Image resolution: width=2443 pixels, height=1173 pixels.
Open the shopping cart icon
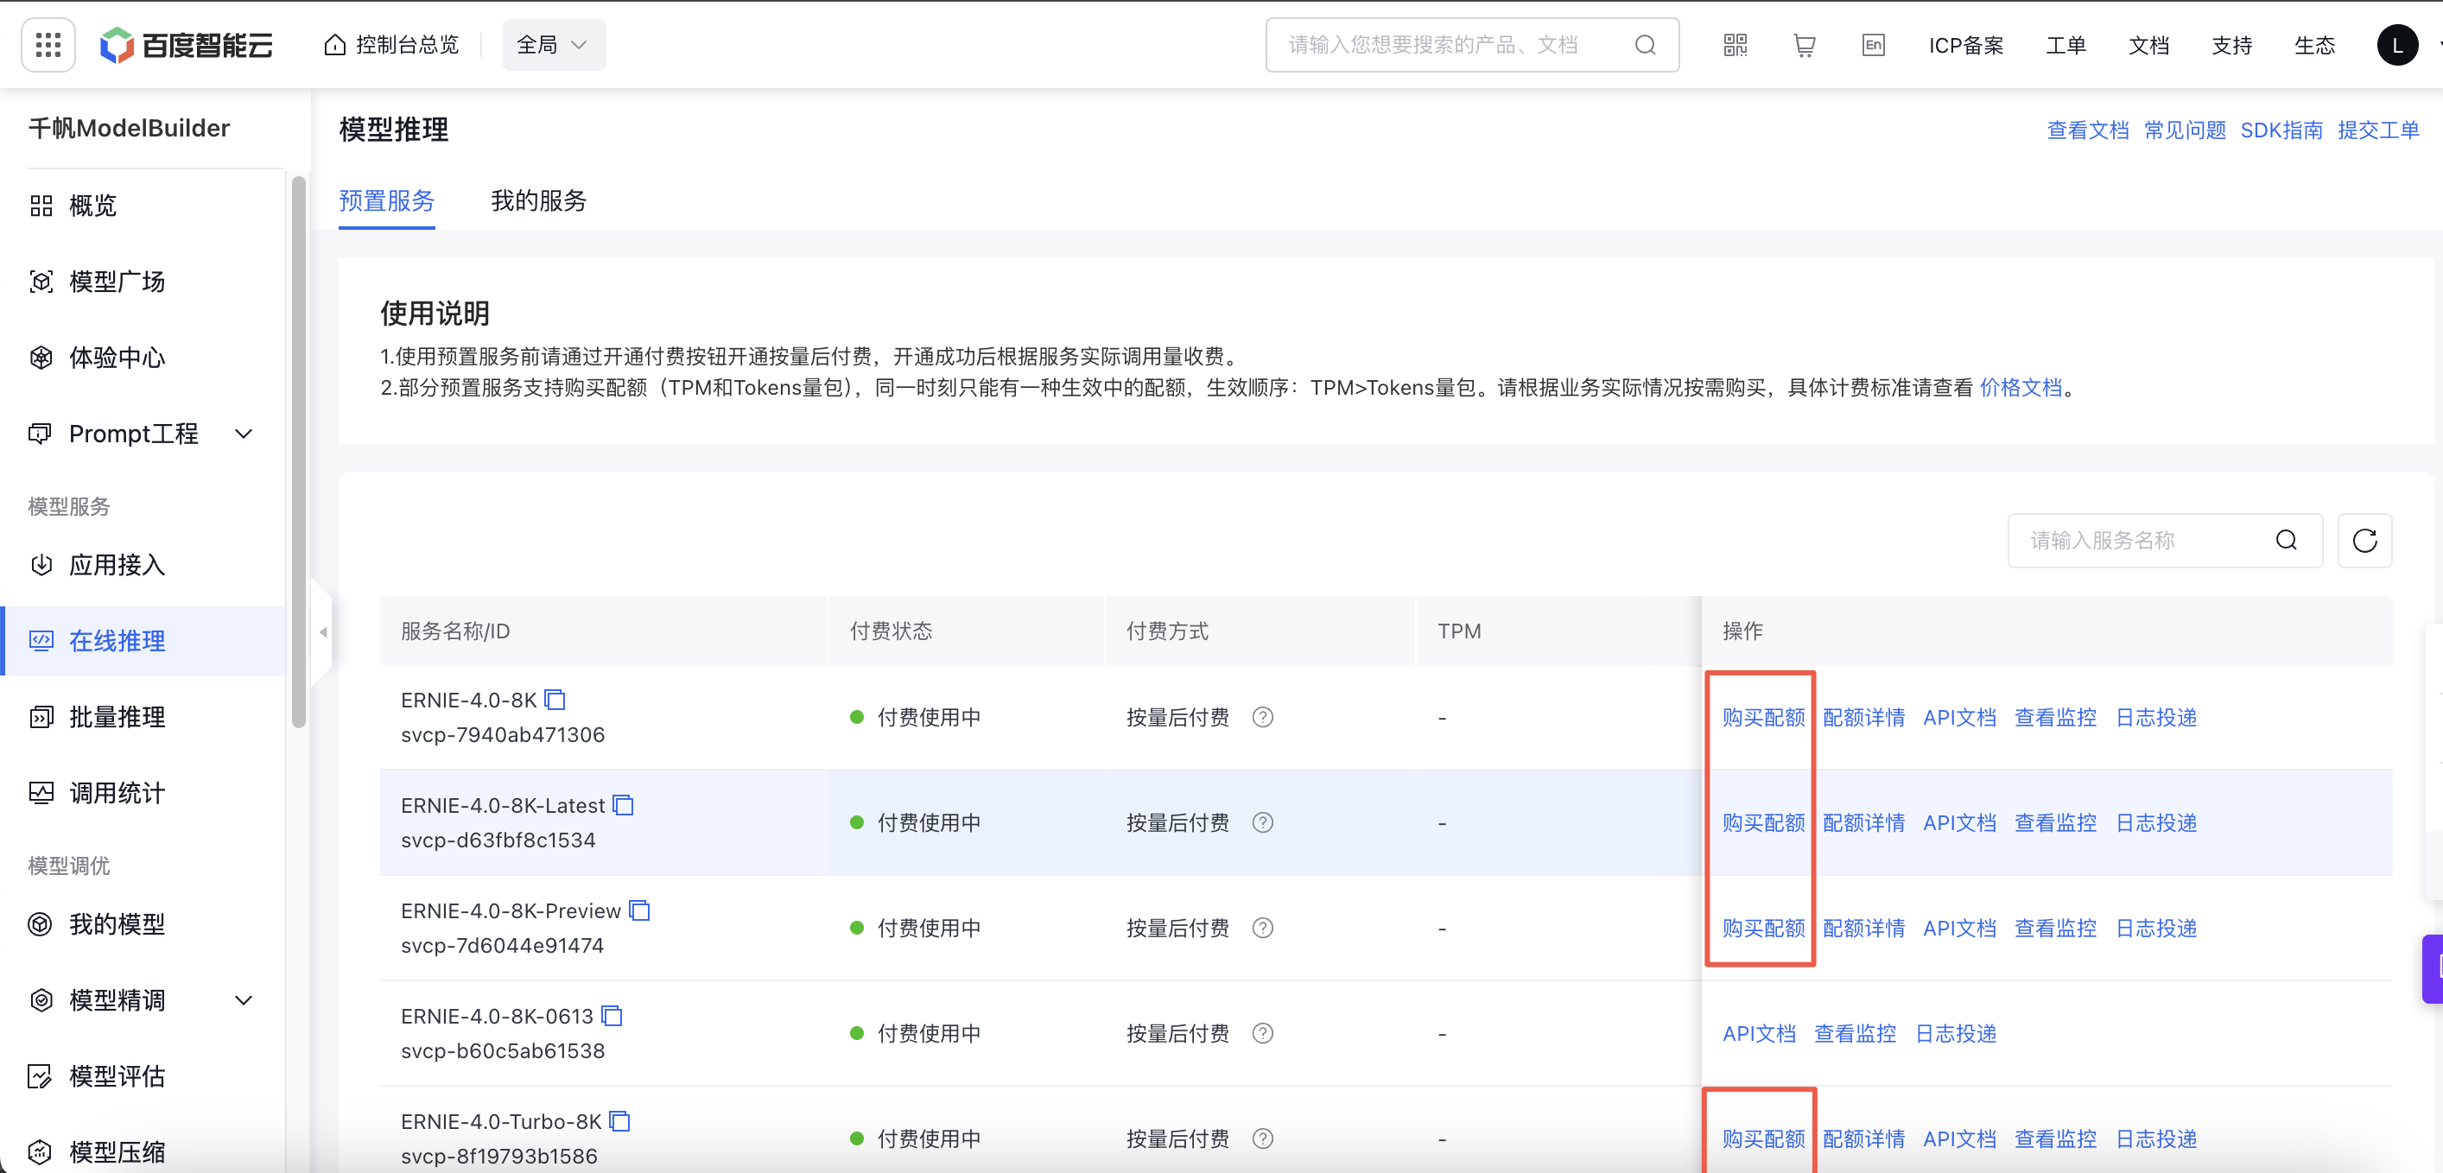coord(1804,45)
